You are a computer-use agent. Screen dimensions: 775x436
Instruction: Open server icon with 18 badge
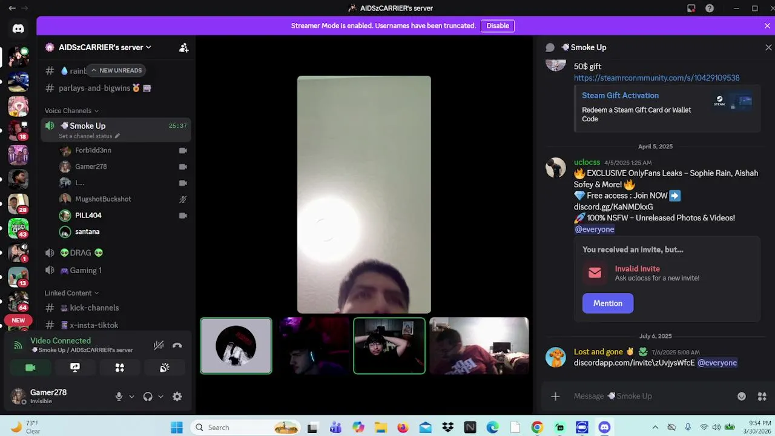click(18, 130)
